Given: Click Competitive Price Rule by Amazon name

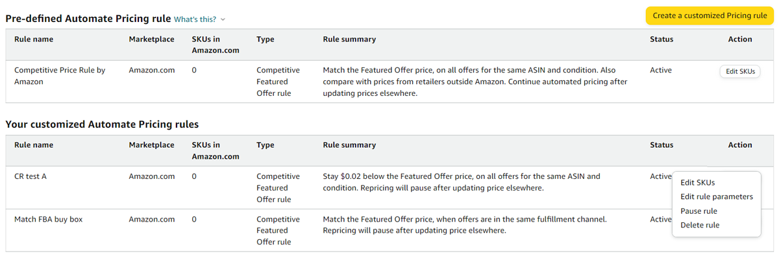Looking at the screenshot, I should click(x=59, y=76).
